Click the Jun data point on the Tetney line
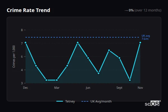Screen dimensions: 168x112 (88, 58)
